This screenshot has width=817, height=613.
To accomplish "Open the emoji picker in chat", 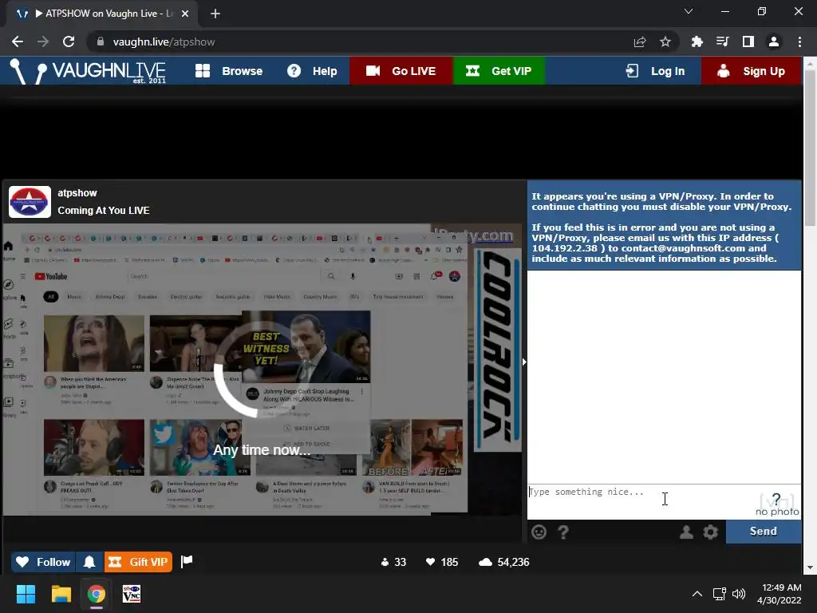I will pos(539,532).
